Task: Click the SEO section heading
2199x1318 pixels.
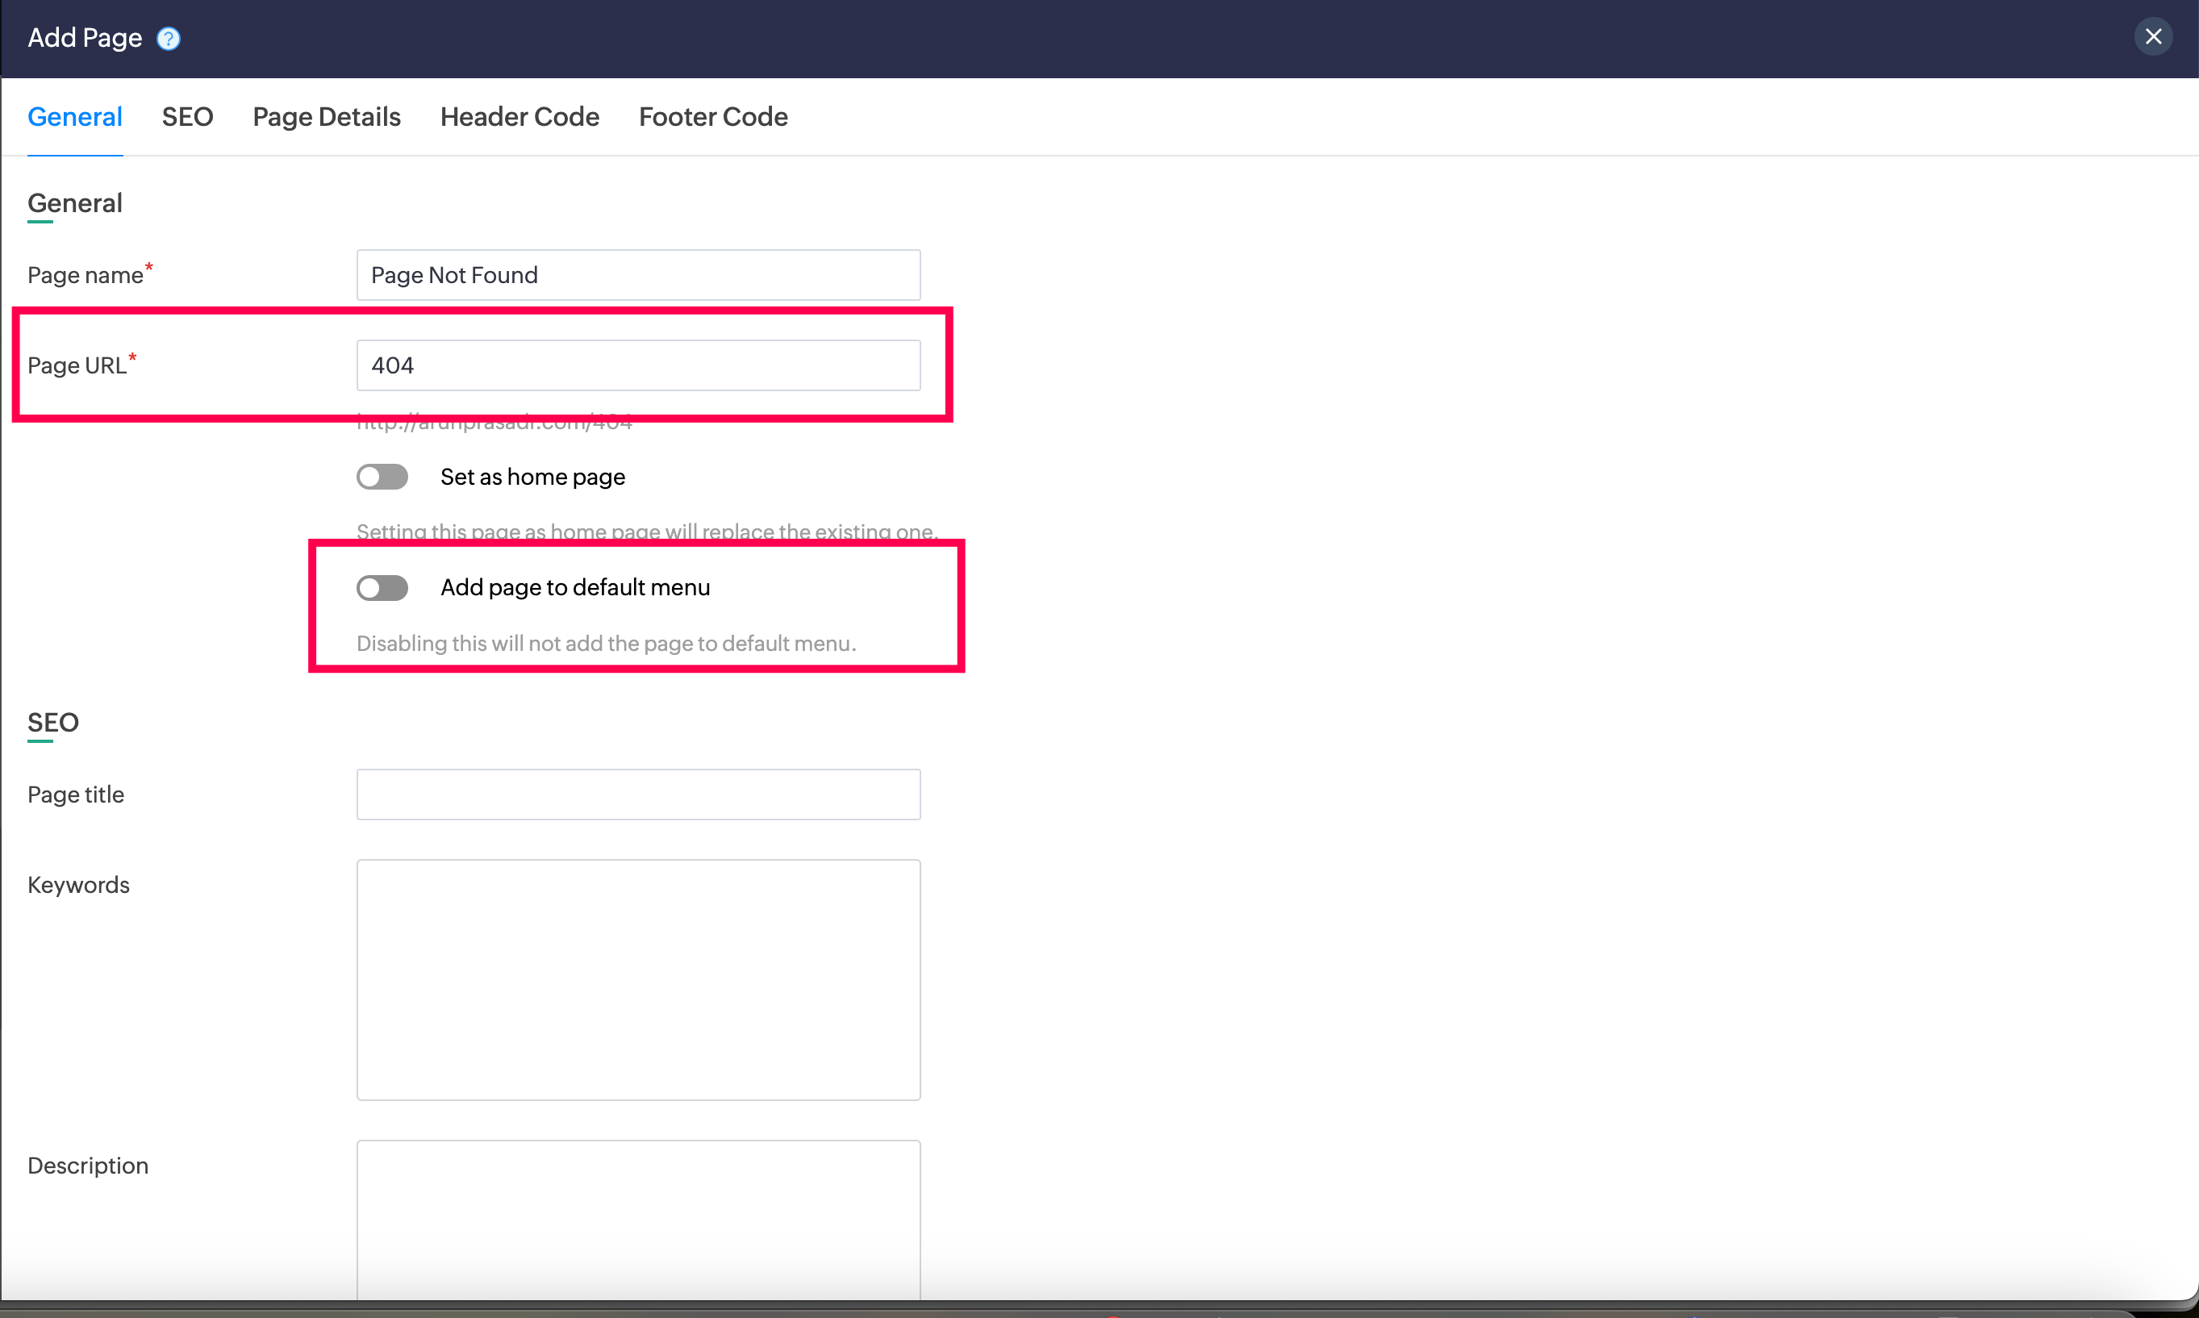Action: click(x=53, y=722)
